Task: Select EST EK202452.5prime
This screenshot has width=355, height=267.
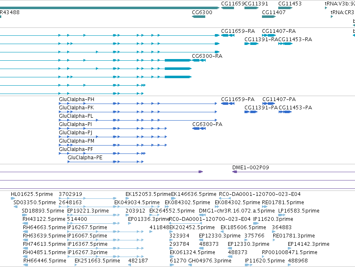Action: pos(192,227)
